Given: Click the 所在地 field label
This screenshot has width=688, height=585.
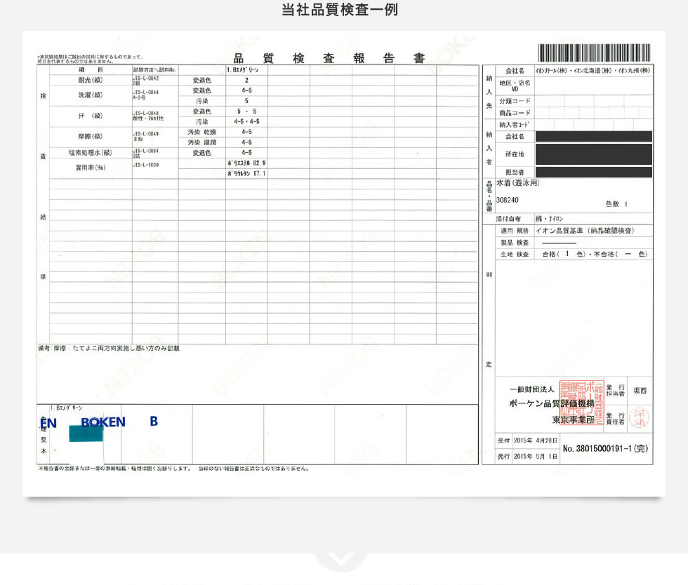Looking at the screenshot, I should 515,154.
